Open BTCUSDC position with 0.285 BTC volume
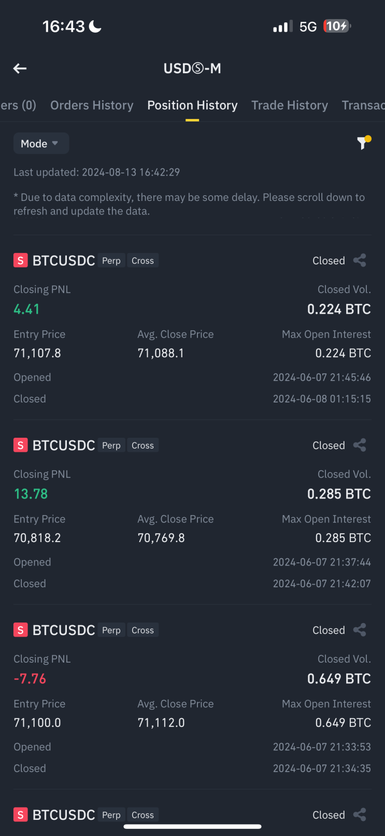The width and height of the screenshot is (385, 836). 64,446
